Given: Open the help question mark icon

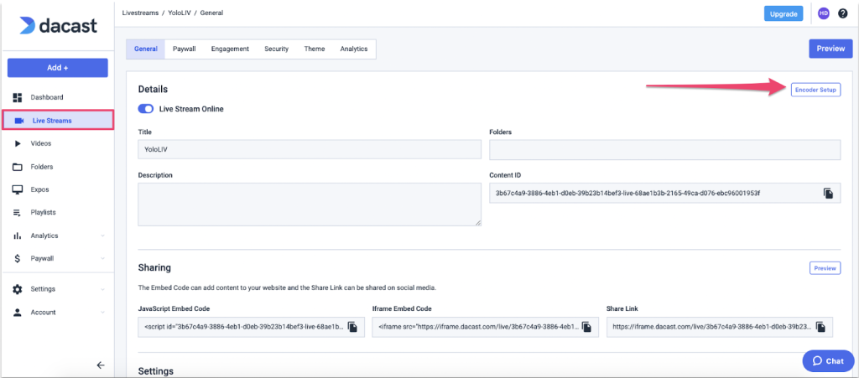Looking at the screenshot, I should (842, 13).
